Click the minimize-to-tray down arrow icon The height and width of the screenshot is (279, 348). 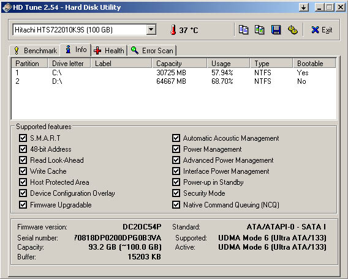[x=304, y=7]
